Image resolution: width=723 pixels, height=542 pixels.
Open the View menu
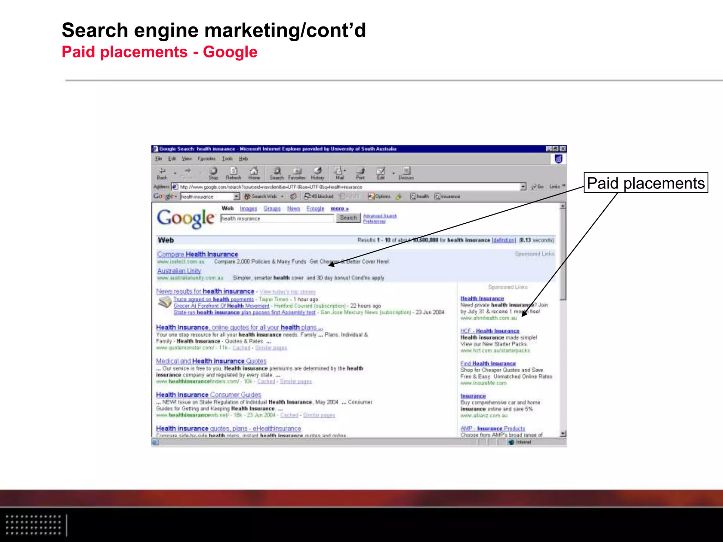tap(187, 159)
